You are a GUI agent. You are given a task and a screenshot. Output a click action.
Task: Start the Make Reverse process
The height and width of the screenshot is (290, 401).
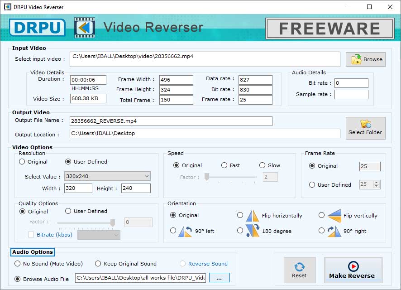pos(353,270)
